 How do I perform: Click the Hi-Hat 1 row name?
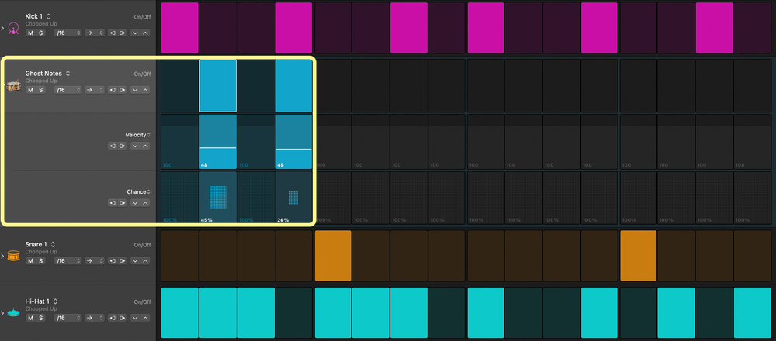tap(37, 301)
